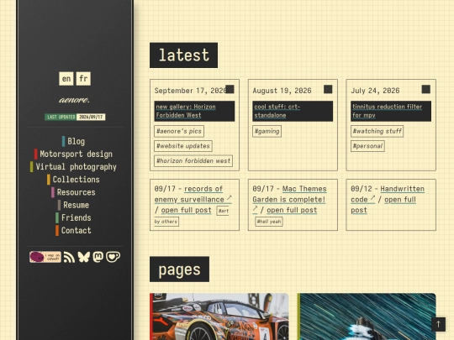Screen dimensions: 454x340
Task: Filter by #horizon forbidden west tag
Action: pos(193,160)
